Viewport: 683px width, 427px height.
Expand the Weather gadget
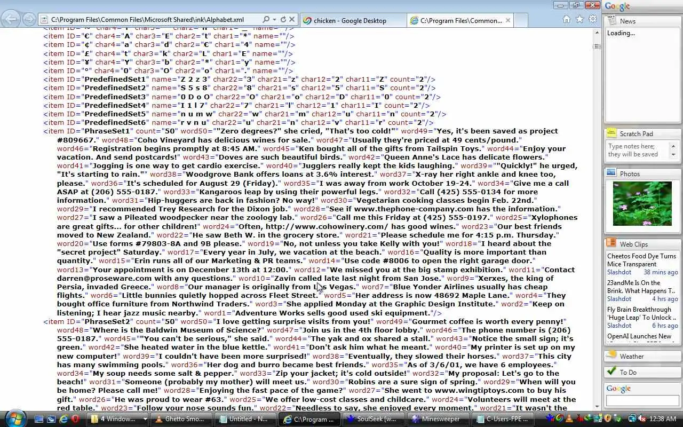pyautogui.click(x=632, y=357)
